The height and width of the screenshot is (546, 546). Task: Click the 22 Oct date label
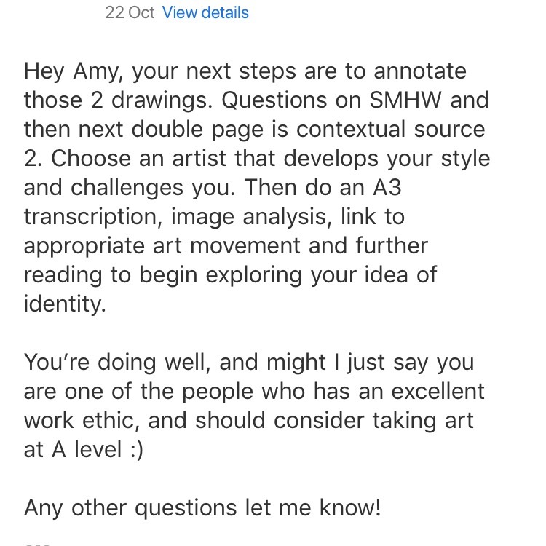130,13
